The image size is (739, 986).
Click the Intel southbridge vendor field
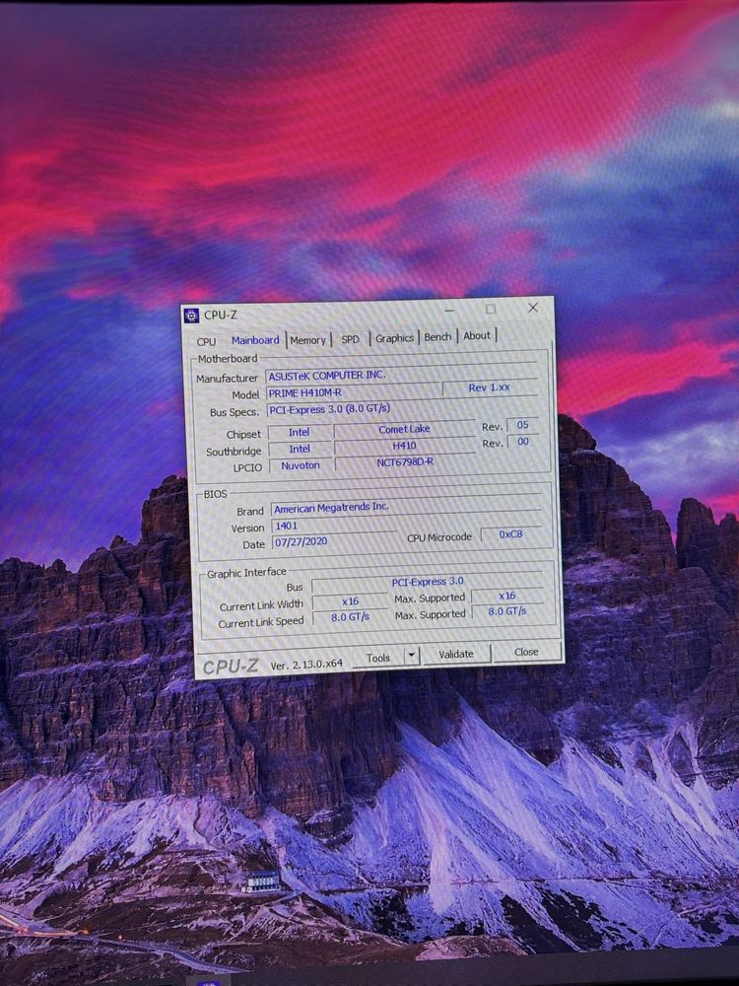point(300,449)
